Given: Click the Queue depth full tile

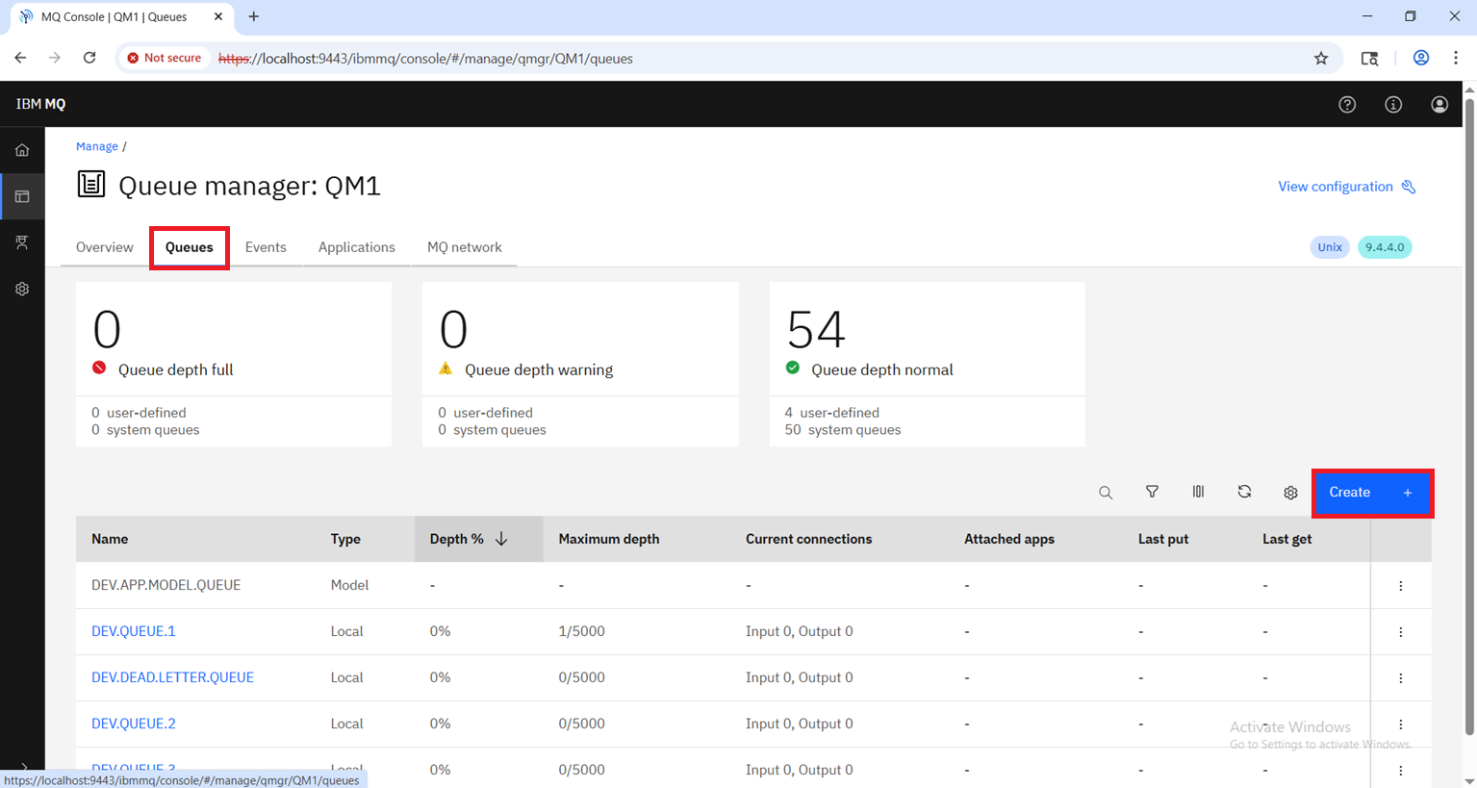Looking at the screenshot, I should [x=234, y=364].
